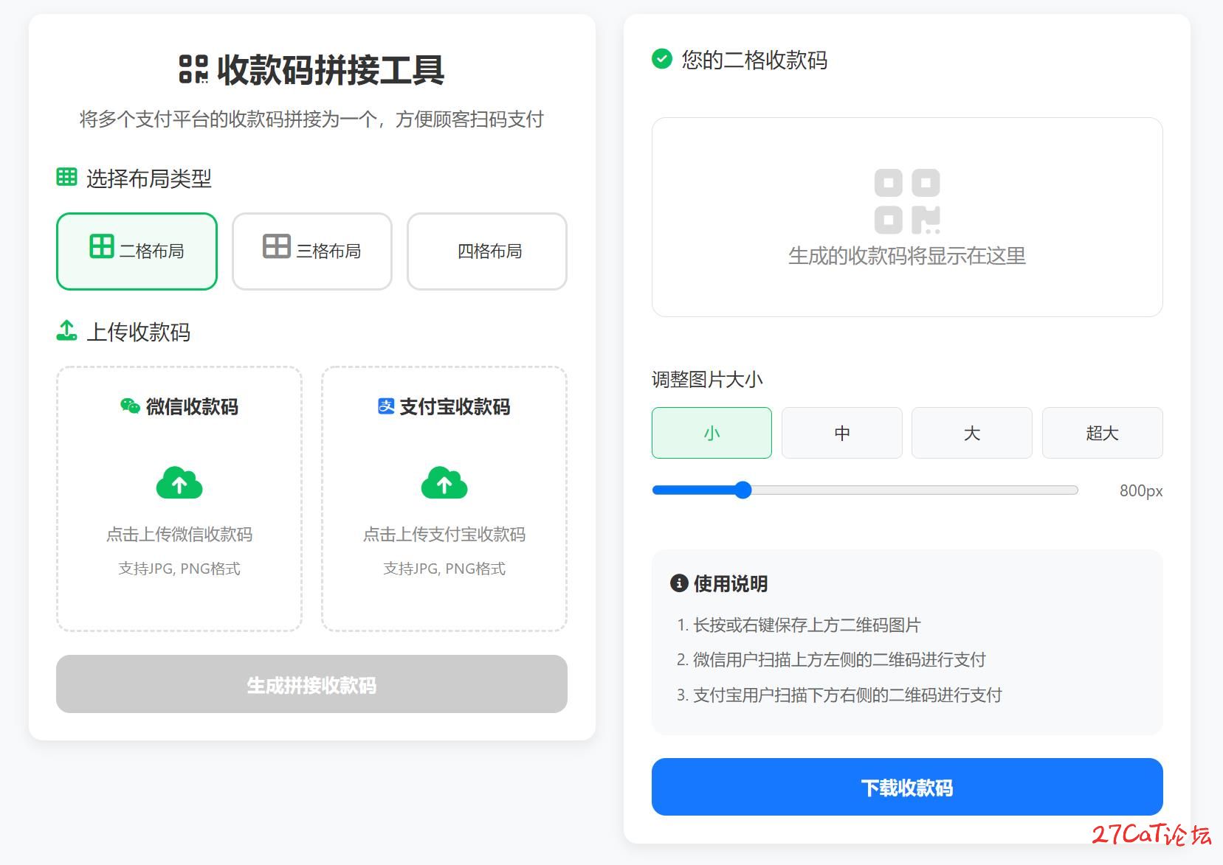Click the Alipay logo icon
1223x865 pixels.
(386, 406)
